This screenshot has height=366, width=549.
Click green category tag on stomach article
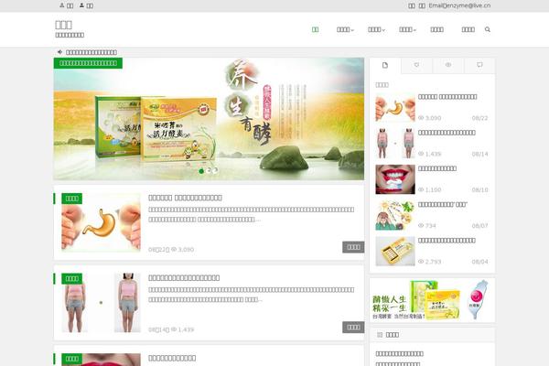pos(71,199)
